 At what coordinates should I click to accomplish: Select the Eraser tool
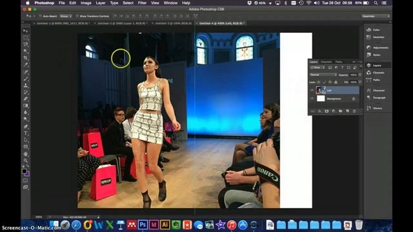[26, 99]
